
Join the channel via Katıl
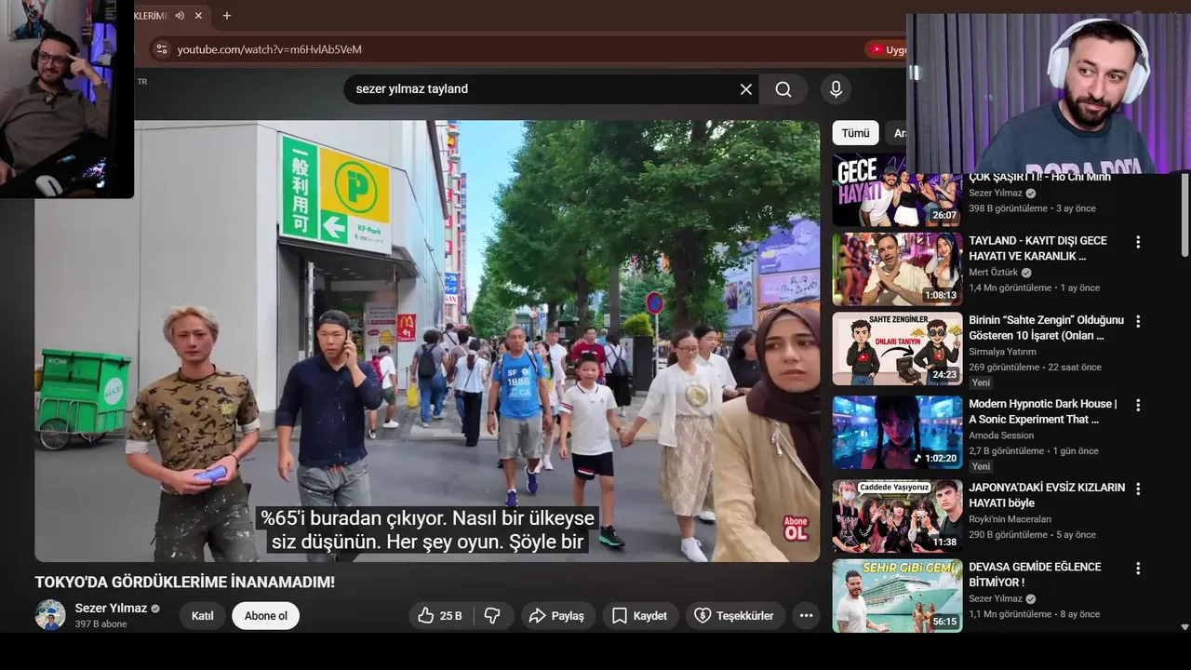(202, 616)
